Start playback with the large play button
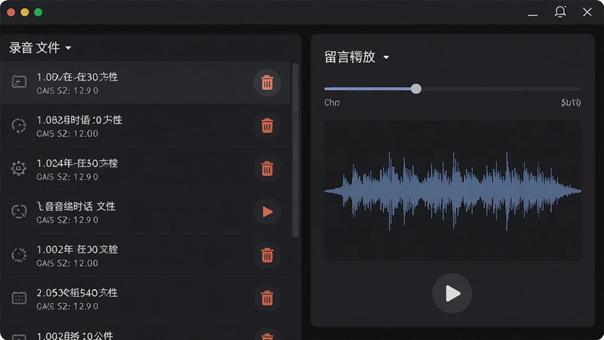This screenshot has height=340, width=604. click(452, 293)
